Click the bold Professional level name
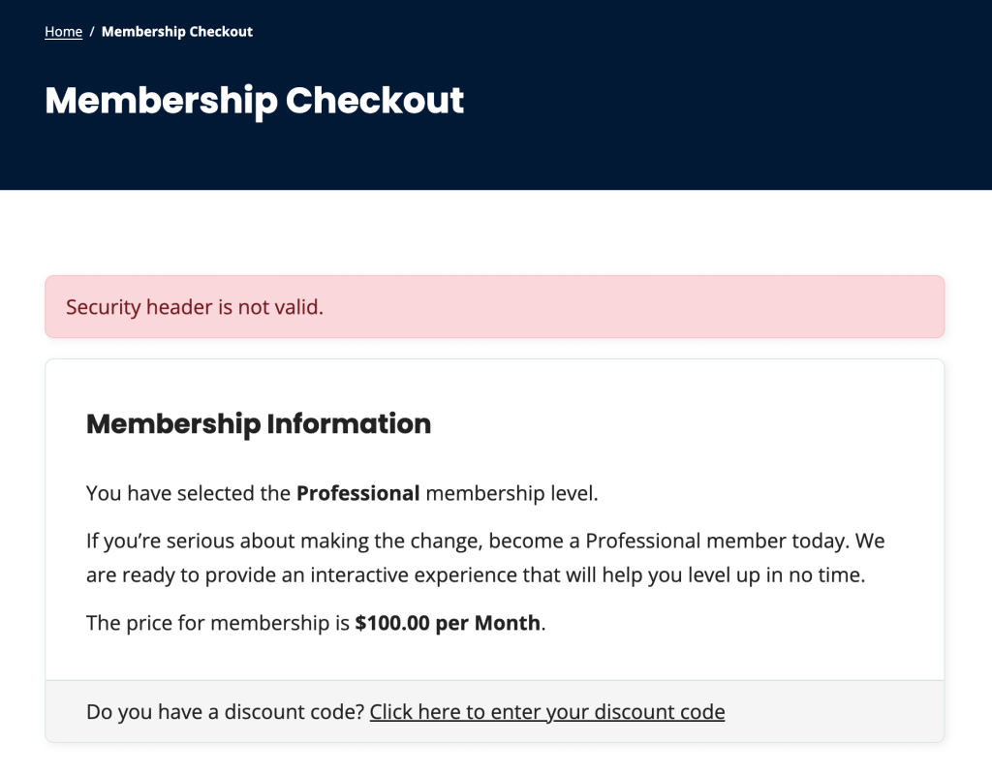 click(357, 493)
